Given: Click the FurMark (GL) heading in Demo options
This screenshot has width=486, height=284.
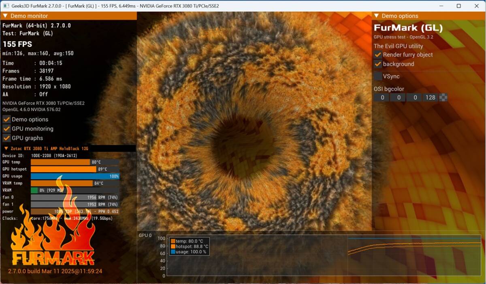Looking at the screenshot, I should 408,28.
